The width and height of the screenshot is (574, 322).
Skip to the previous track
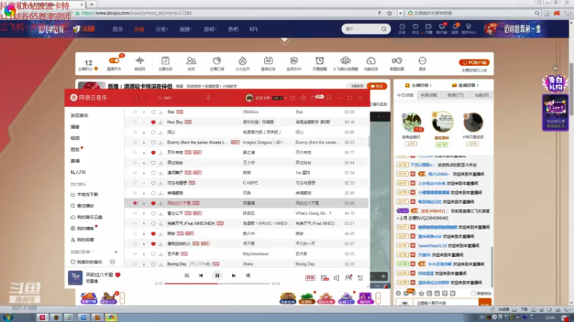[201, 275]
